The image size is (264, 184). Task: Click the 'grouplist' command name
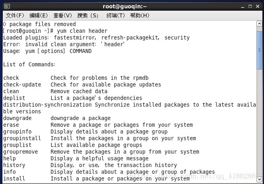tap(17, 145)
